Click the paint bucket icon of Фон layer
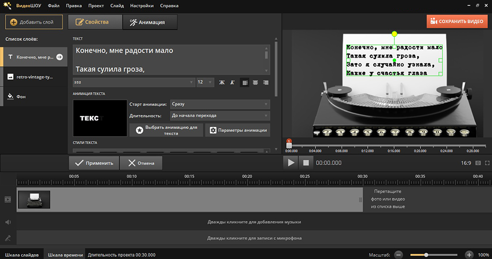Viewport: 492px width, 259px height. (x=10, y=96)
